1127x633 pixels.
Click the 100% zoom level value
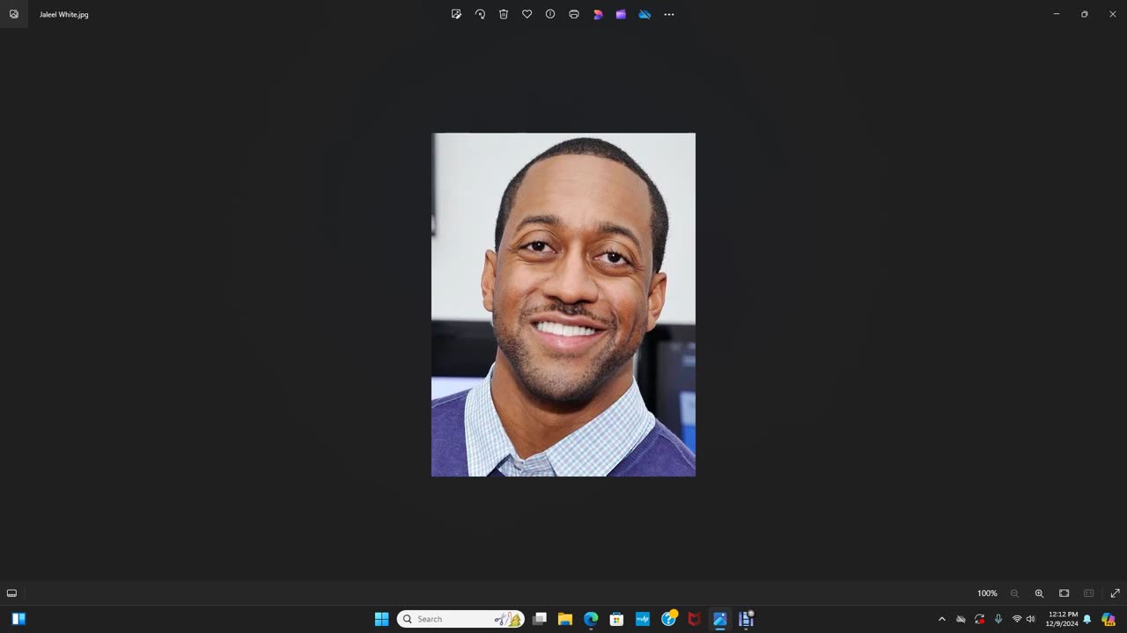[x=987, y=593]
